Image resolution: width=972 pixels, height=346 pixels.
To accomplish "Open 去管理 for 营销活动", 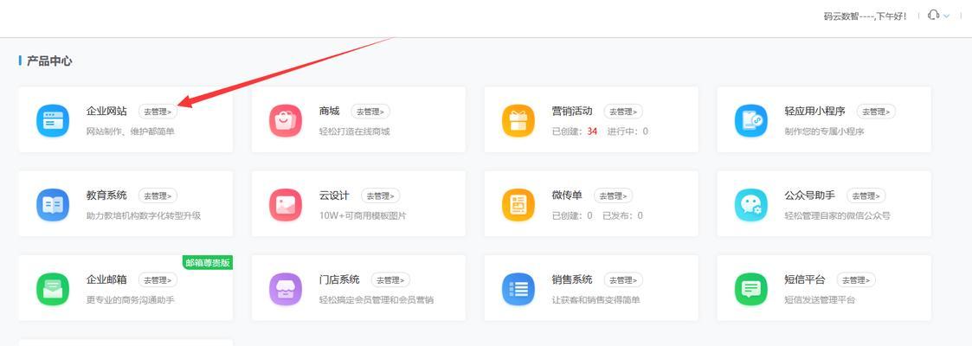I will pyautogui.click(x=623, y=112).
